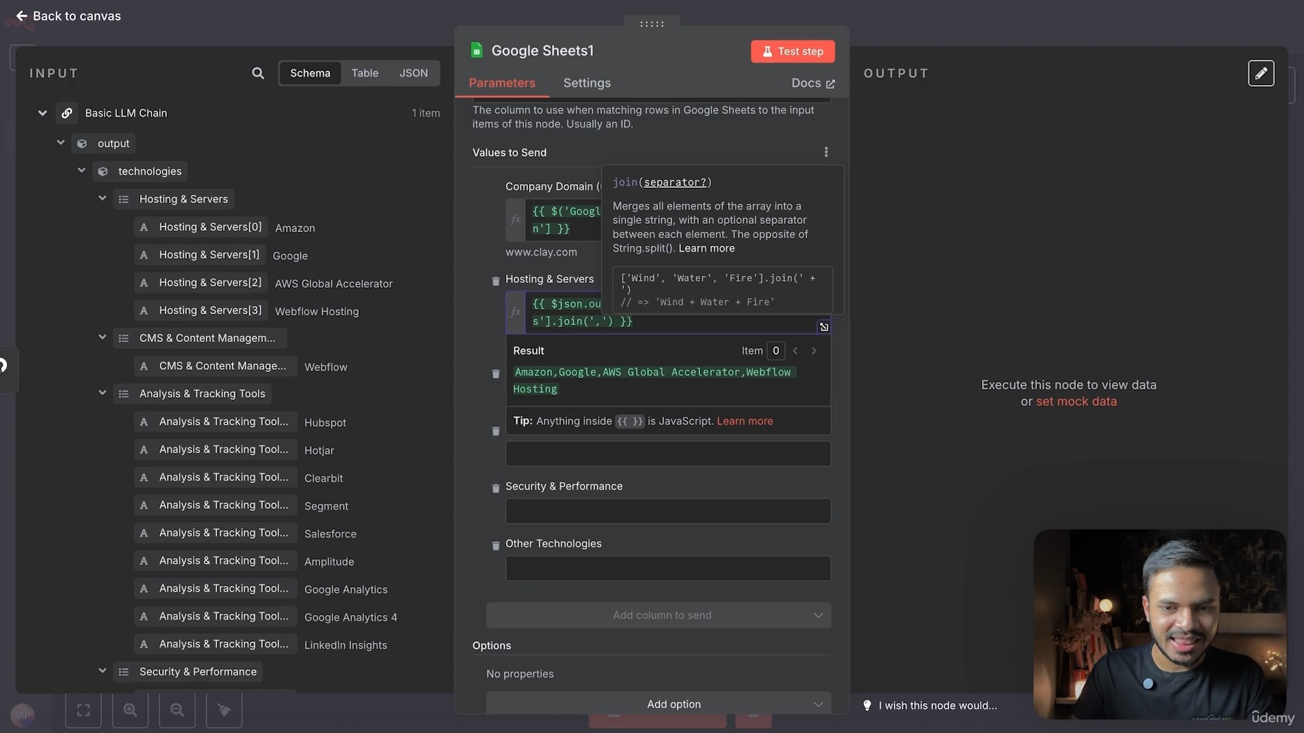The width and height of the screenshot is (1304, 733).
Task: Collapse the technologies tree item
Action: pyautogui.click(x=81, y=170)
